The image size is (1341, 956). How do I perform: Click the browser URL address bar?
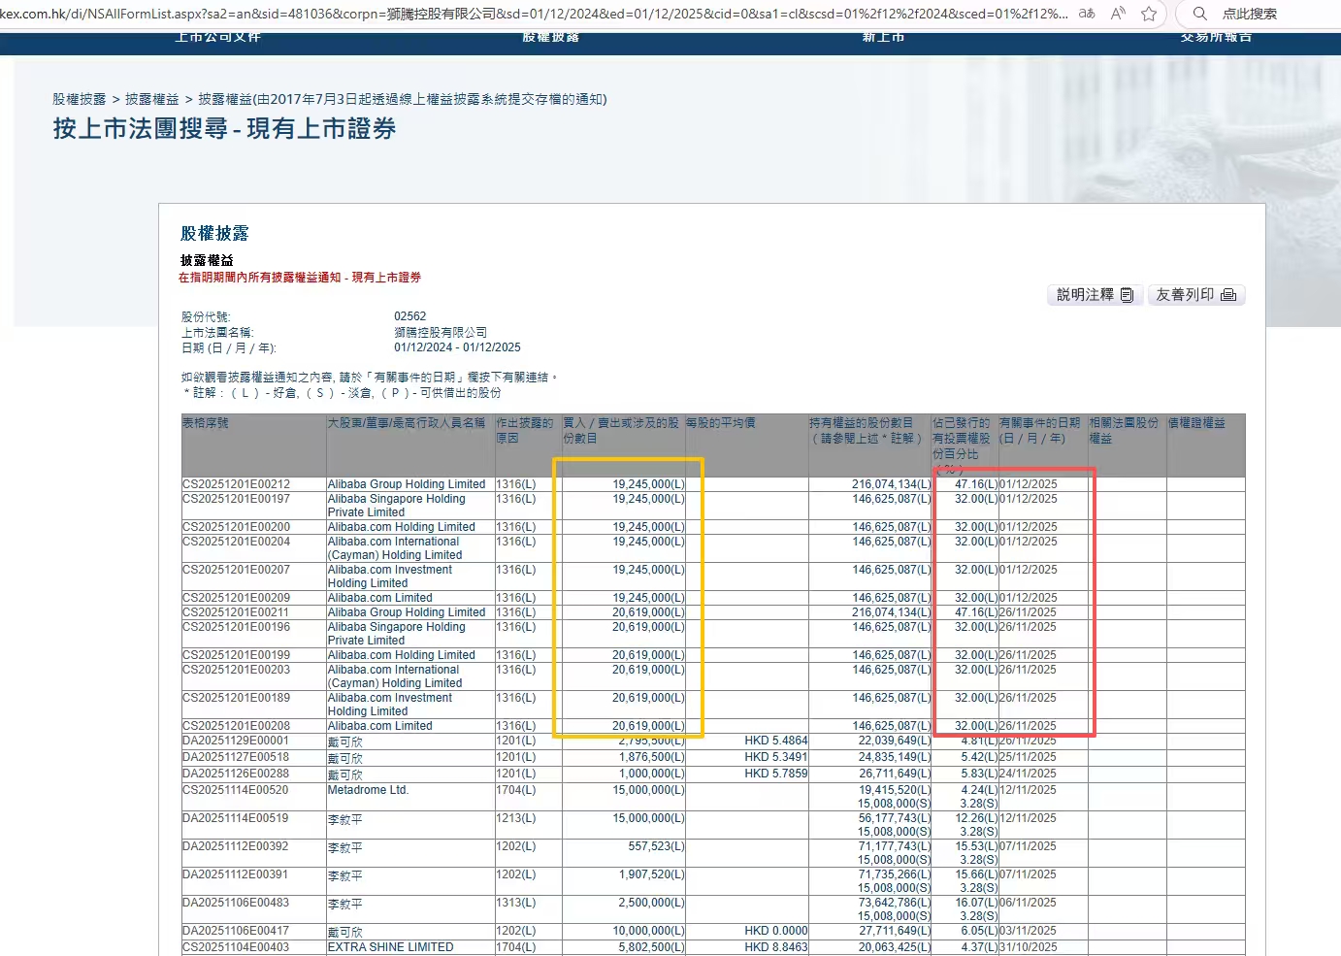tap(534, 14)
